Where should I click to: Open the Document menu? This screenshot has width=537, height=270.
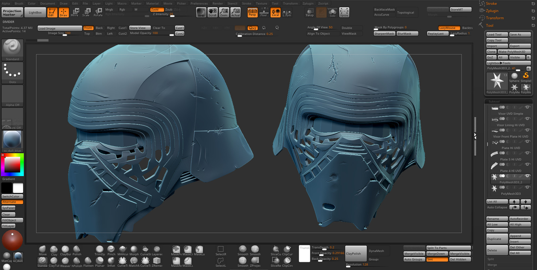pos(48,3)
